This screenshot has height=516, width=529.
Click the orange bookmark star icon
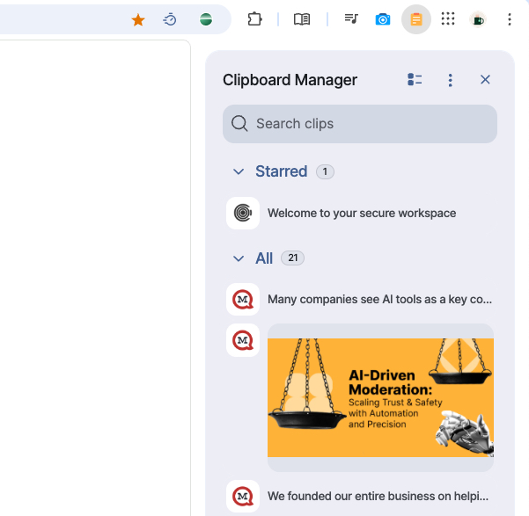(x=138, y=20)
